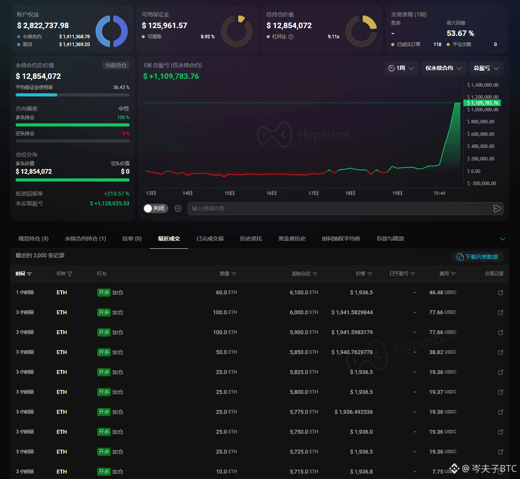
Task: Click the sort icon beside the 费用 column
Action: click(x=453, y=274)
